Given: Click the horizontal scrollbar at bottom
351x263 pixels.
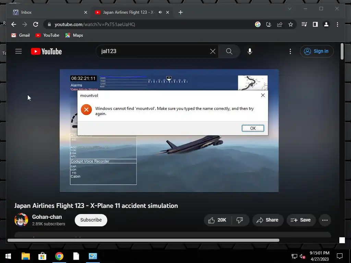Looking at the screenshot, I should [x=143, y=240].
